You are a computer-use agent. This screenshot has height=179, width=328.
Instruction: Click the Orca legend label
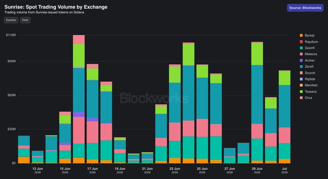[308, 98]
